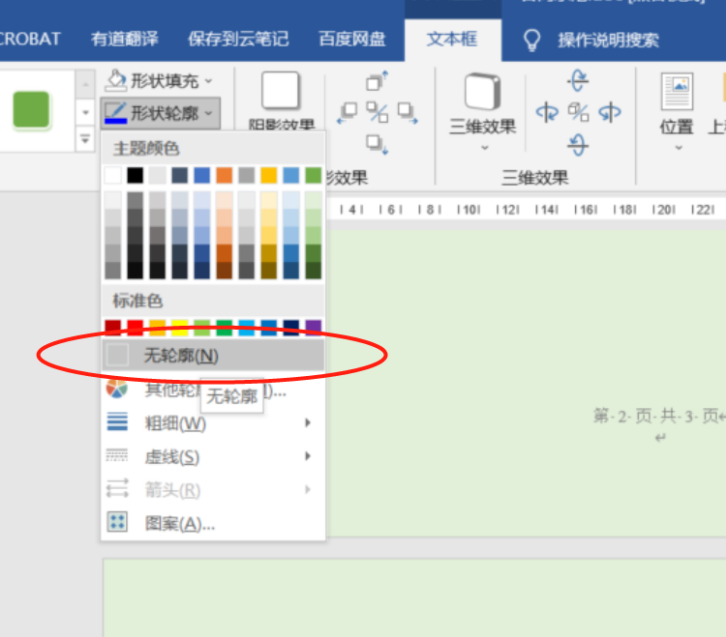Switch to the 文本框 ribbon tab
Viewport: 726px width, 637px height.
pos(452,40)
